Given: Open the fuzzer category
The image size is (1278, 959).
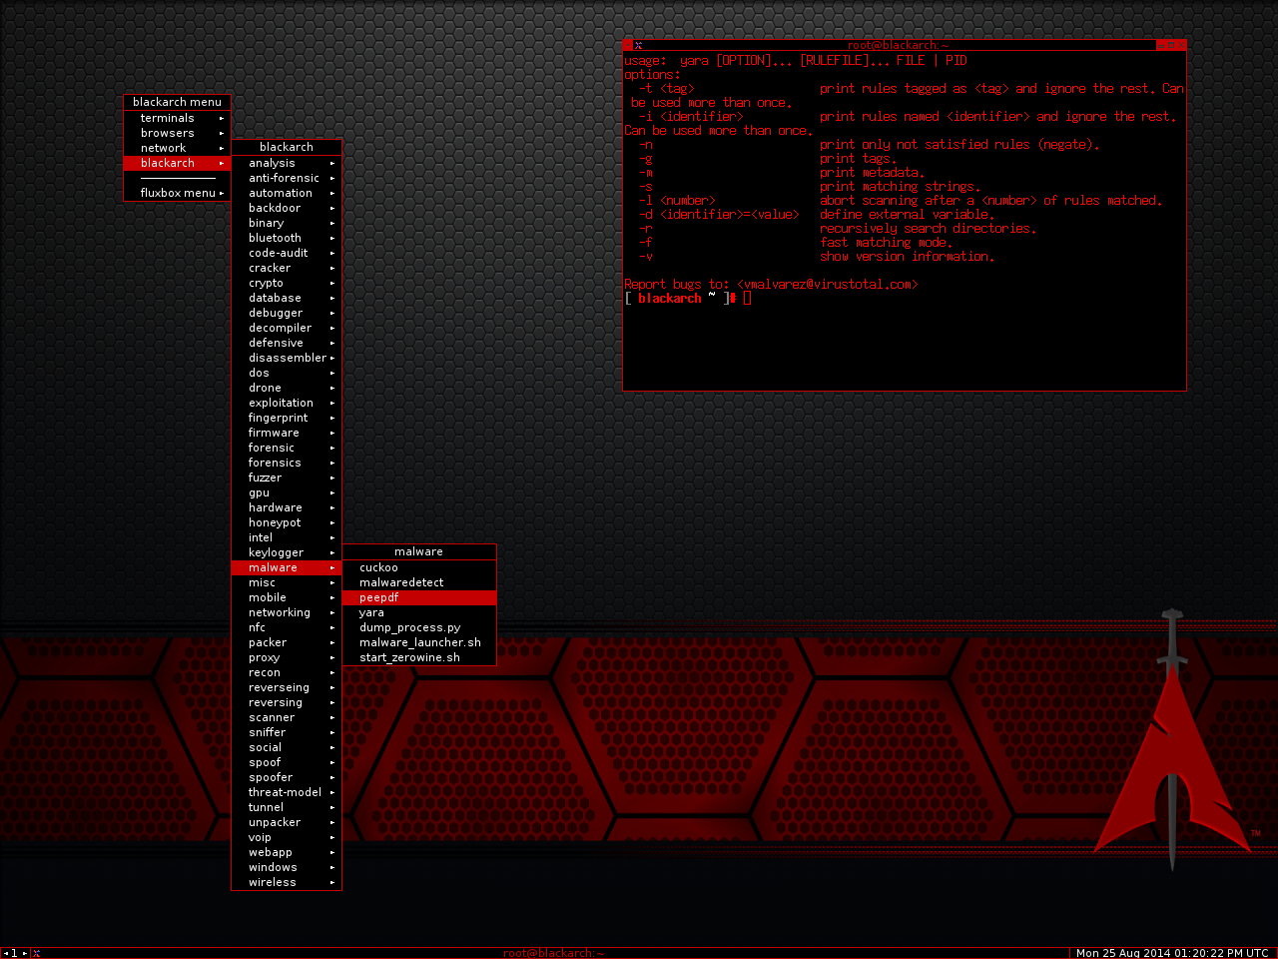Looking at the screenshot, I should click(287, 478).
